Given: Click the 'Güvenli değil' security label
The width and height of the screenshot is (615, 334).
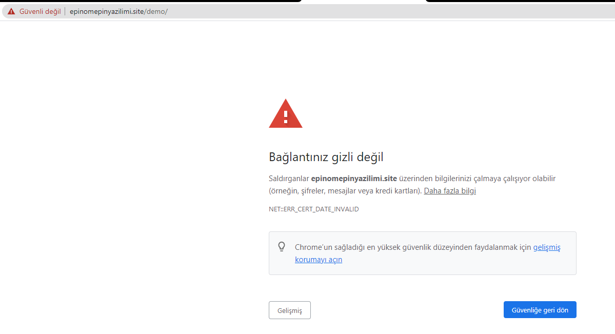Looking at the screenshot, I should [40, 12].
